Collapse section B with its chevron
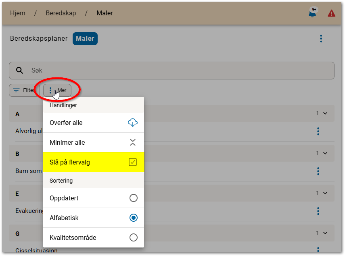345x256 pixels. (326, 153)
